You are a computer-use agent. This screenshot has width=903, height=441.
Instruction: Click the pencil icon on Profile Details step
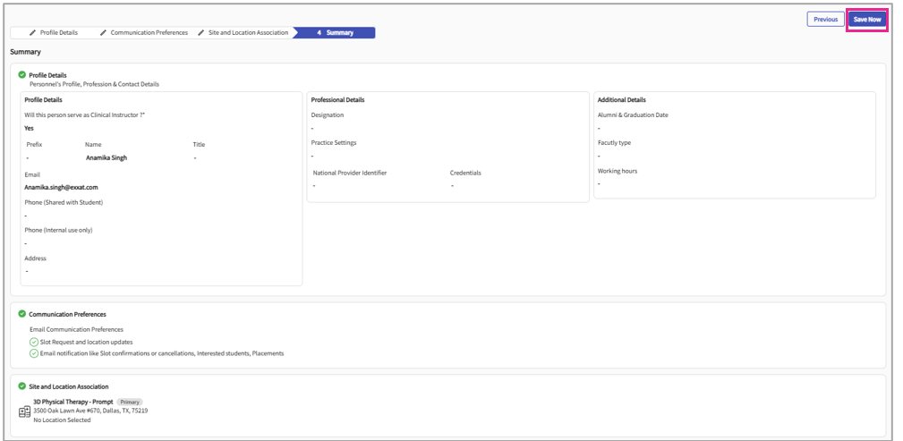click(33, 33)
